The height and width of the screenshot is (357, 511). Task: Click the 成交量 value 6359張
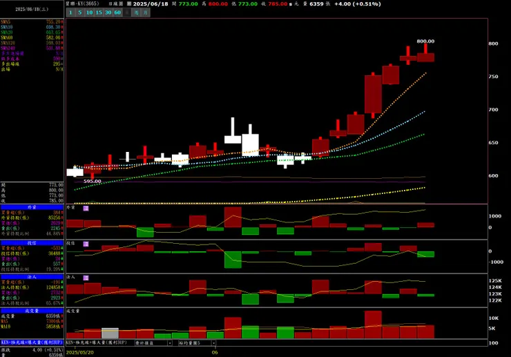pyautogui.click(x=55, y=316)
